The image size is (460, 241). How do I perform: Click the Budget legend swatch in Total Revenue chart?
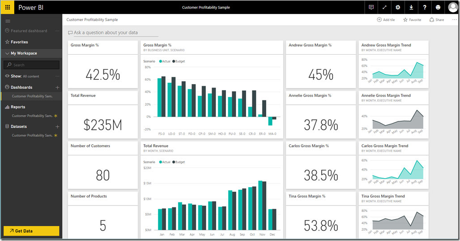tap(174, 162)
